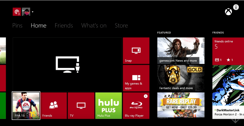Image resolution: width=244 pixels, height=126 pixels.
Task: Click the Xbox logo
Action: click(x=228, y=12)
